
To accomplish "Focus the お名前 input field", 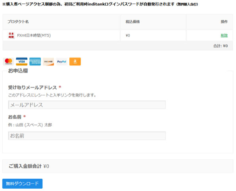I will pyautogui.click(x=87, y=136).
